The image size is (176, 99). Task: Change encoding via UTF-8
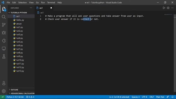(144, 97)
